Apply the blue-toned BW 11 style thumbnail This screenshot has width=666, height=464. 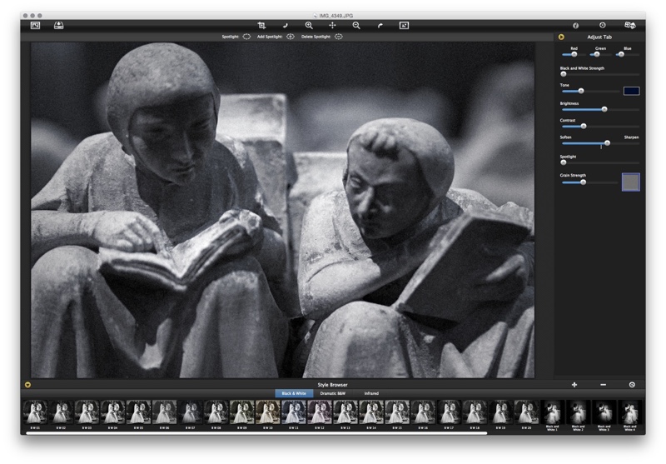[294, 412]
